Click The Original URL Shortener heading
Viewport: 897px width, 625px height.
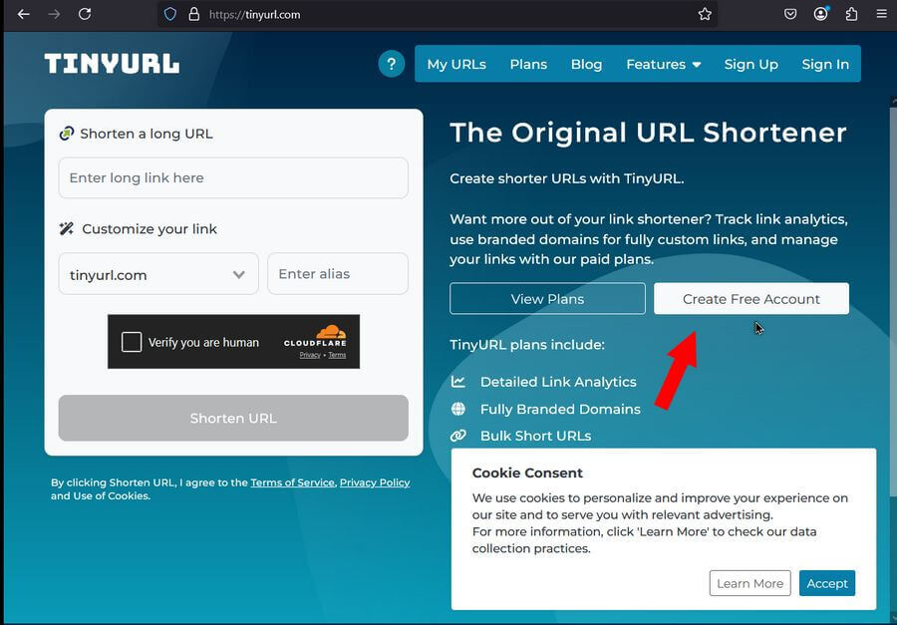click(648, 133)
